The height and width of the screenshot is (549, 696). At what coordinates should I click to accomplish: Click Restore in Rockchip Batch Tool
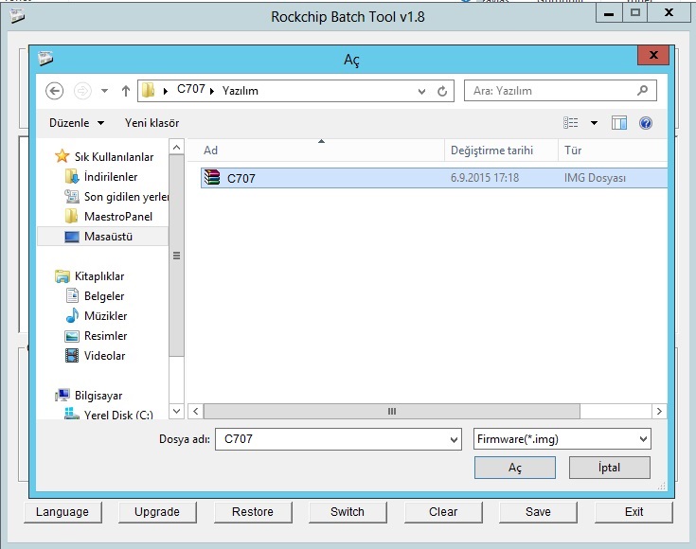253,512
